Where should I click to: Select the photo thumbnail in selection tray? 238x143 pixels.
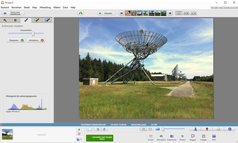(x=7, y=134)
